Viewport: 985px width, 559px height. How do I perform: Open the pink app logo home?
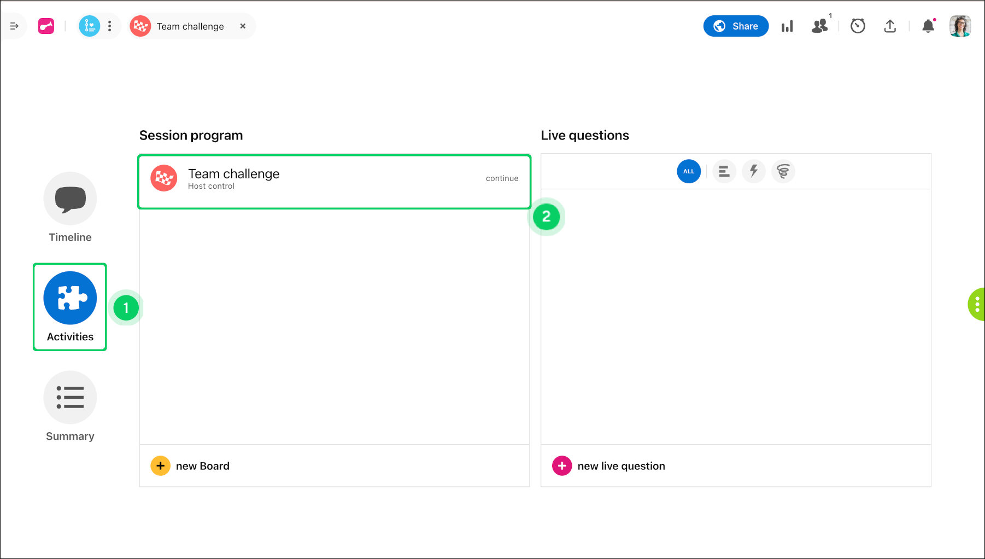(x=46, y=26)
